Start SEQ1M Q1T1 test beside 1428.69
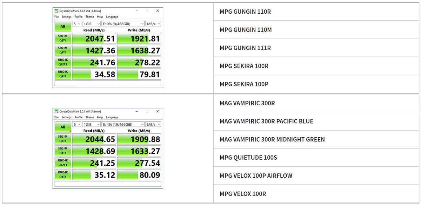Image resolution: width=421 pixels, height=205 pixels. coord(63,151)
